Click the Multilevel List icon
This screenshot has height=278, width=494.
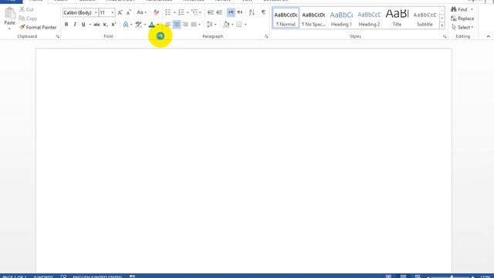click(195, 12)
